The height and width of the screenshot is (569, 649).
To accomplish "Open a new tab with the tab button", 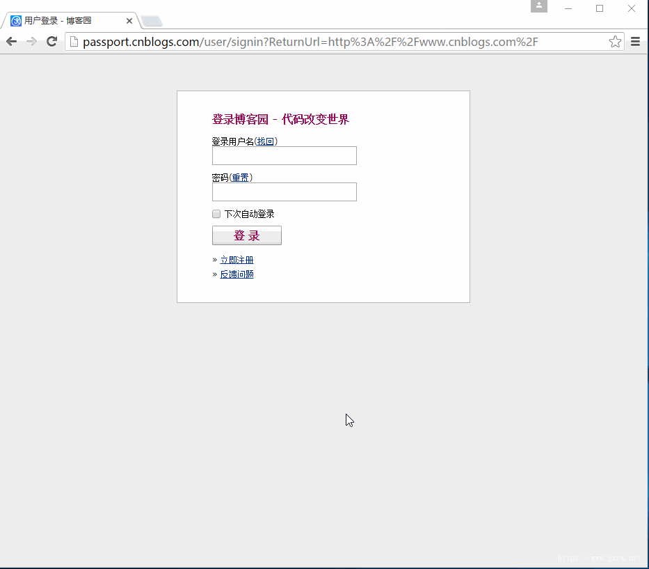I will [x=152, y=21].
